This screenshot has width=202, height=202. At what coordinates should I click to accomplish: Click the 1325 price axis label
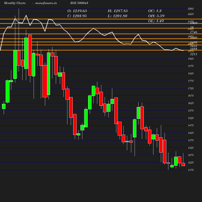[191, 148]
